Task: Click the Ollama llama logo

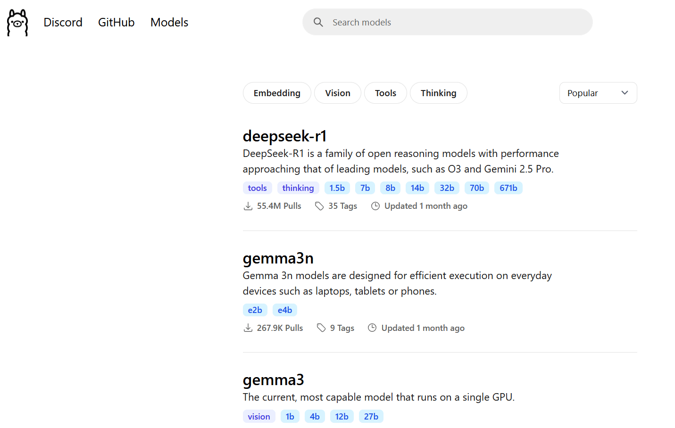Action: 17,22
